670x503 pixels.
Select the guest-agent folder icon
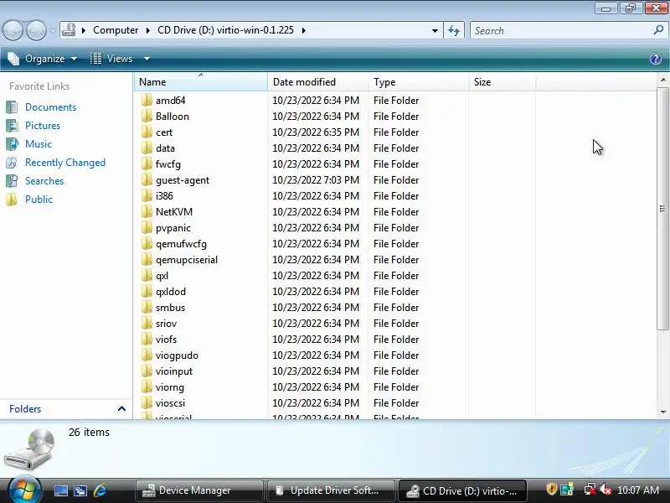(x=147, y=179)
